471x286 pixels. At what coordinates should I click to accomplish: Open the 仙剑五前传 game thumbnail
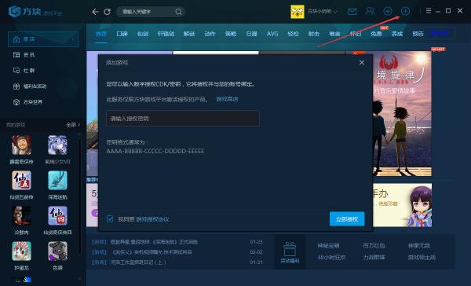tap(21, 181)
